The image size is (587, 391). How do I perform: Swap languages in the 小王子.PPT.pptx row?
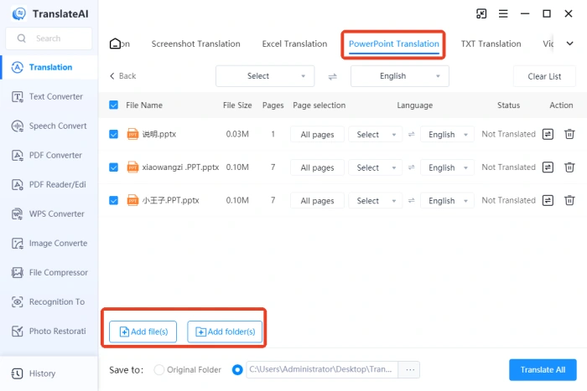411,201
